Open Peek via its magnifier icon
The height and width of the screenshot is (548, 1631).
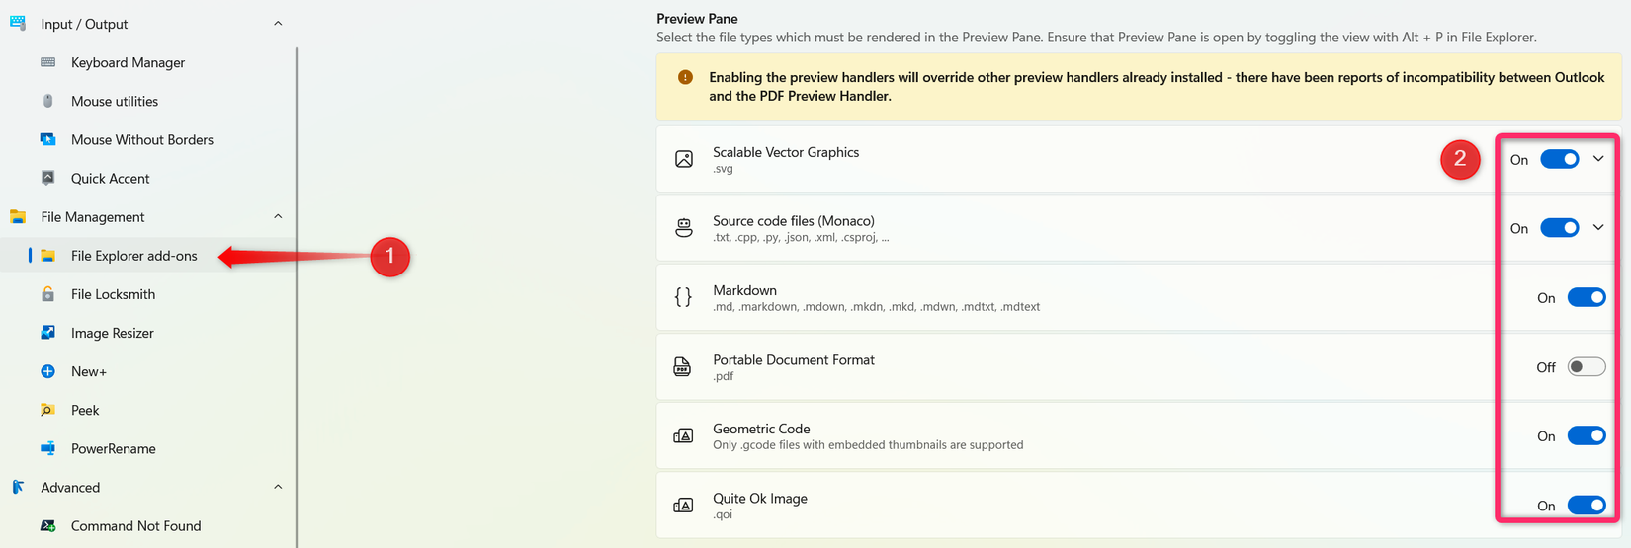tap(47, 410)
